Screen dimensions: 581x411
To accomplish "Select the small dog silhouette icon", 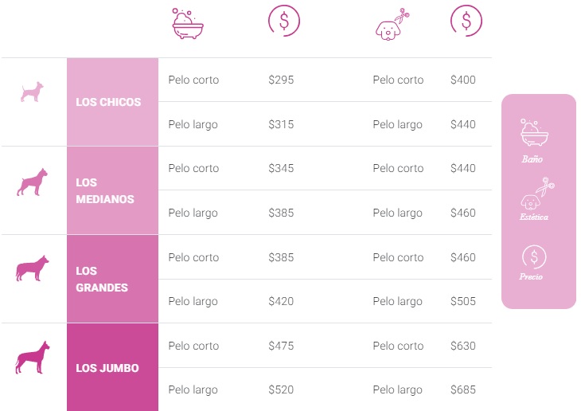I will tap(32, 92).
